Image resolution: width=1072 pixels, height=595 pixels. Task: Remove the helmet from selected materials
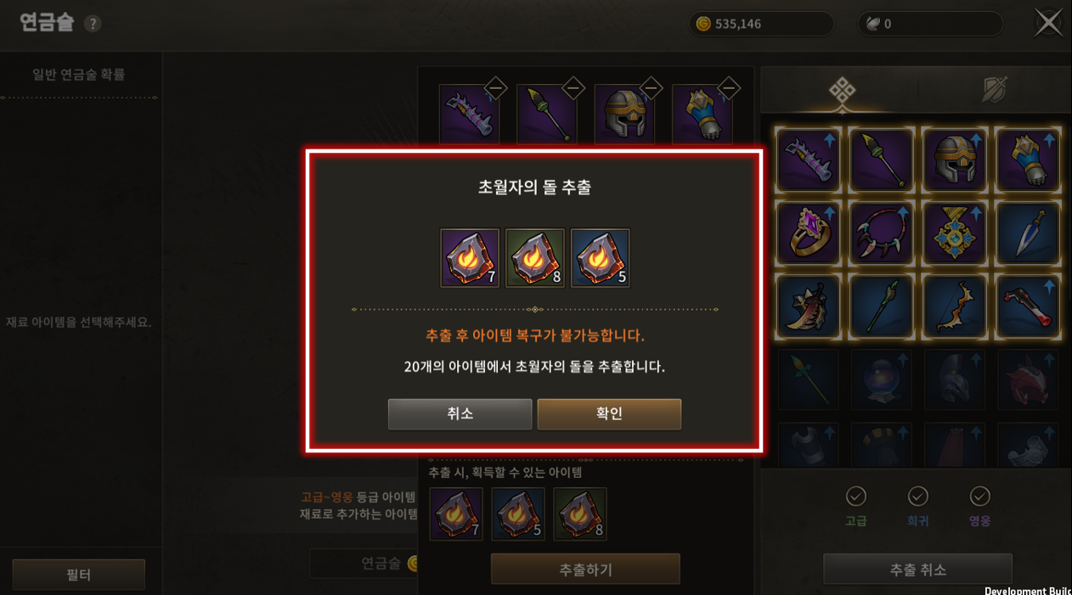(x=651, y=87)
